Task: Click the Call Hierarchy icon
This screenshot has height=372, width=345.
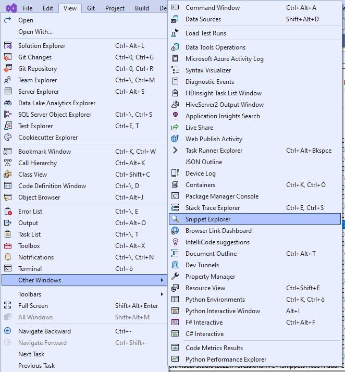Action: [x=8, y=163]
